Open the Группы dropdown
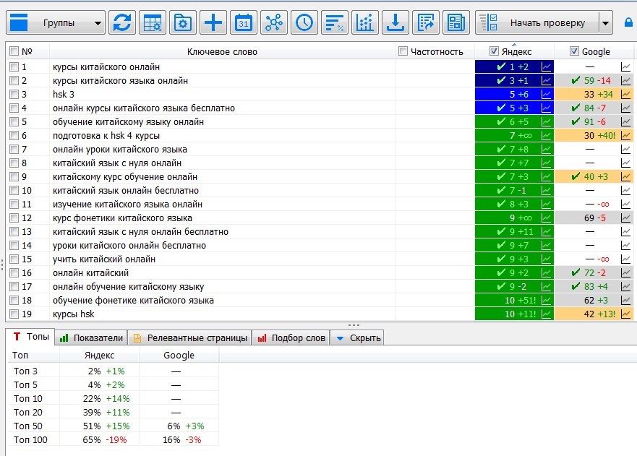This screenshot has width=637, height=456. click(x=56, y=22)
